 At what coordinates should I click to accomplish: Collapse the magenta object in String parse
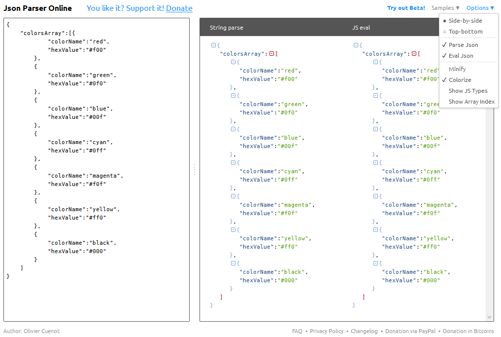233,196
